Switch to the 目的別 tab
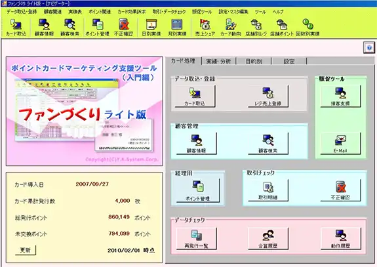The height and width of the screenshot is (267, 377). coord(254,62)
